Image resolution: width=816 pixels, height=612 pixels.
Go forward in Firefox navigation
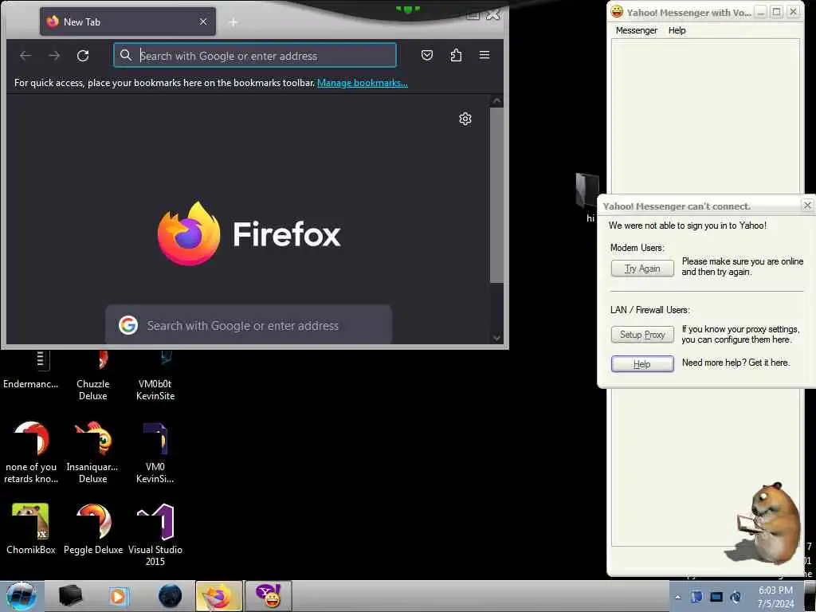tap(54, 55)
